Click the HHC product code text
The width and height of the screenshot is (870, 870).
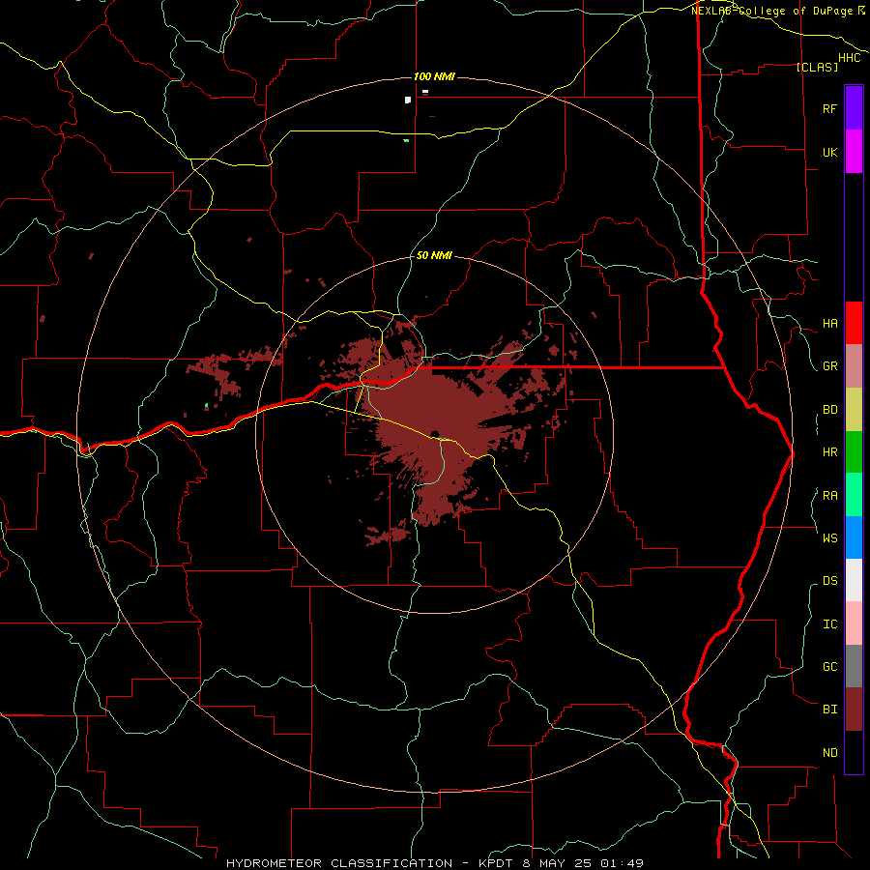tap(849, 58)
